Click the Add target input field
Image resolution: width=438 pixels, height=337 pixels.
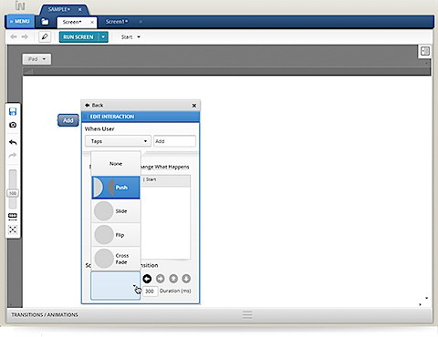(x=174, y=141)
